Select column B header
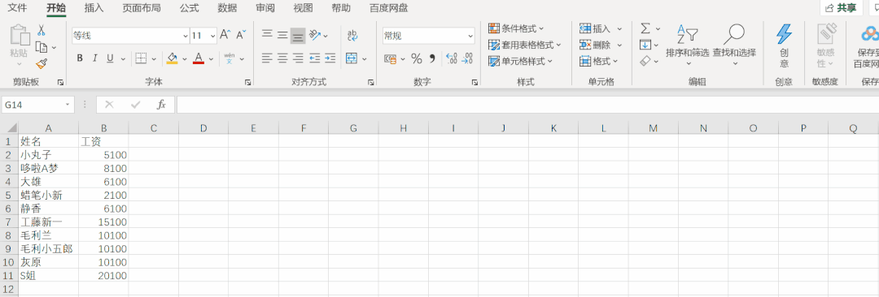 coord(103,128)
